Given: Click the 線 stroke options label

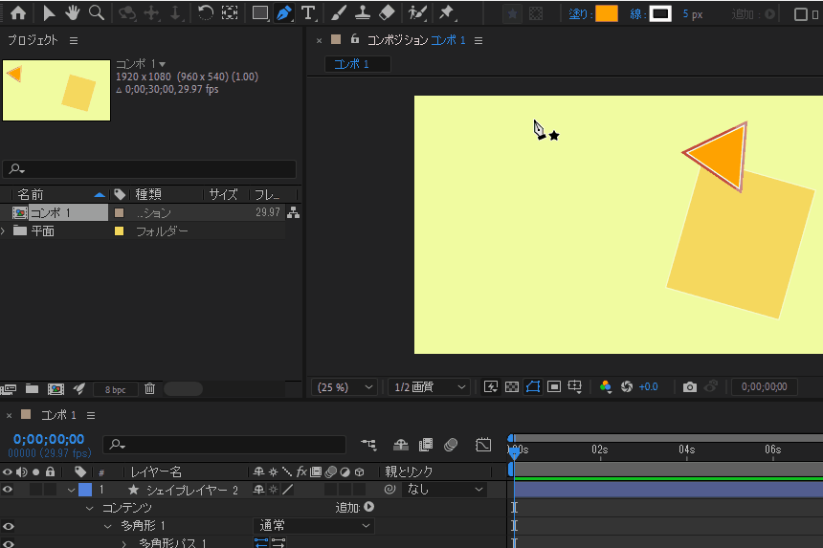Looking at the screenshot, I should [x=636, y=14].
